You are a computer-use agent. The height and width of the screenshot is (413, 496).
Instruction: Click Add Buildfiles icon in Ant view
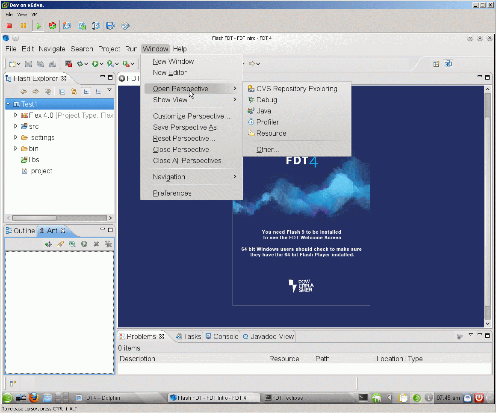[48, 244]
